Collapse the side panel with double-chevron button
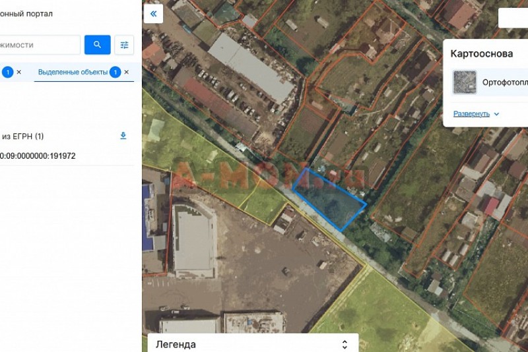The width and height of the screenshot is (528, 352). pos(153,14)
